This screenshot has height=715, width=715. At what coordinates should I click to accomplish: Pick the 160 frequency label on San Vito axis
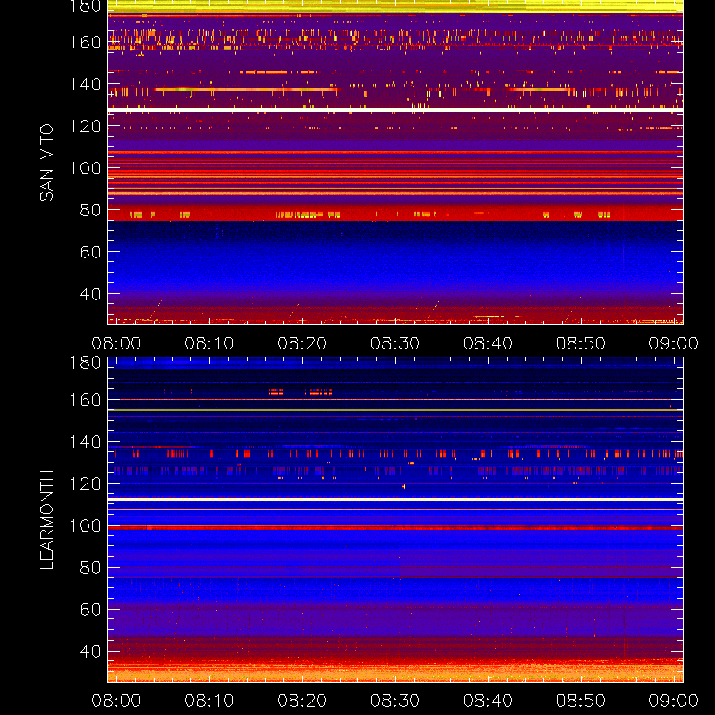[x=85, y=42]
